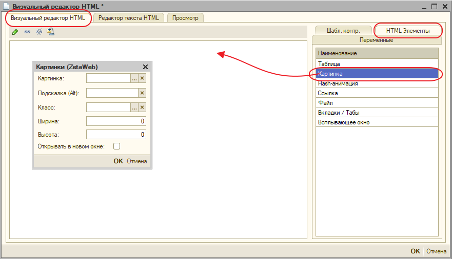Clear the Подсказка (Alt) field with its X
This screenshot has width=452, height=259.
142,93
